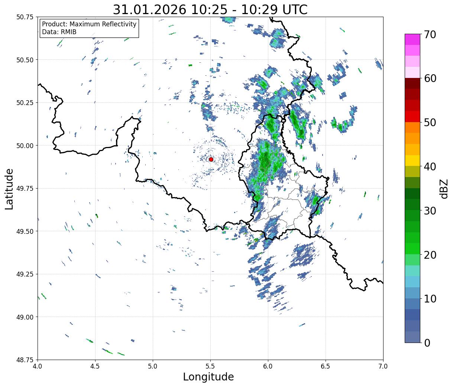
Task: Pick the turquoise colorbar segment below 20
Action: pyautogui.click(x=412, y=271)
